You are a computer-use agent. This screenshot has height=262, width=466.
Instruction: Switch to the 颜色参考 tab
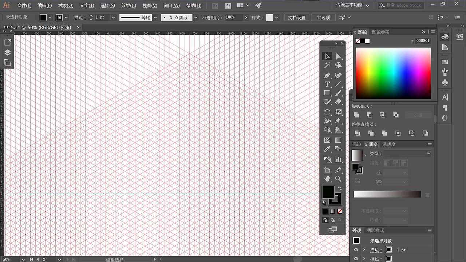[x=380, y=32]
